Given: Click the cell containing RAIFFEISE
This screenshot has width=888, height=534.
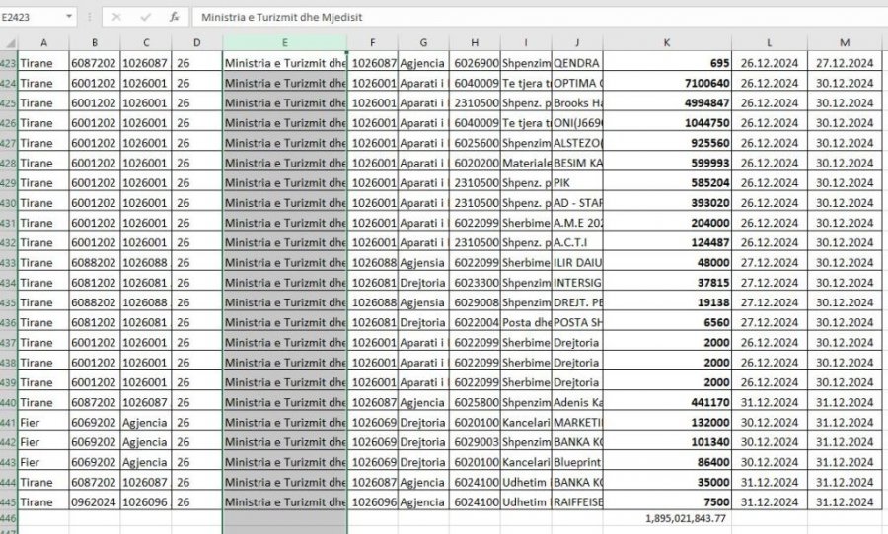Looking at the screenshot, I should 577,501.
